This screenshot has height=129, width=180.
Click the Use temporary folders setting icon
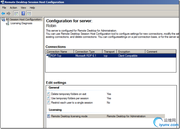click(49, 98)
